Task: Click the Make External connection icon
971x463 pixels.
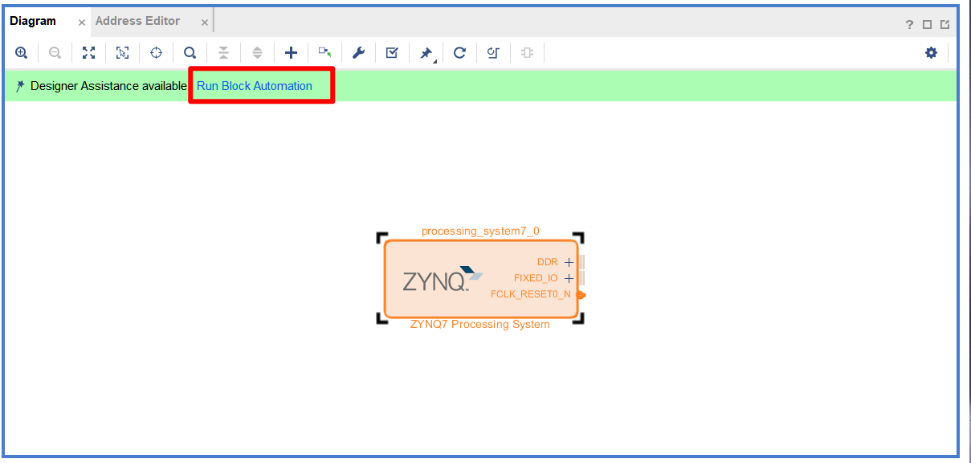Action: [x=324, y=53]
